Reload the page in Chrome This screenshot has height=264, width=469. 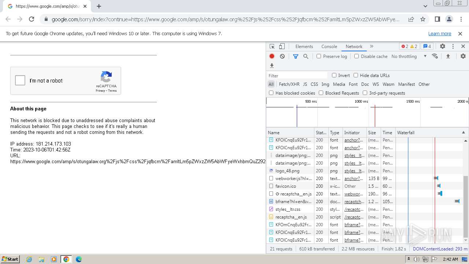[32, 19]
